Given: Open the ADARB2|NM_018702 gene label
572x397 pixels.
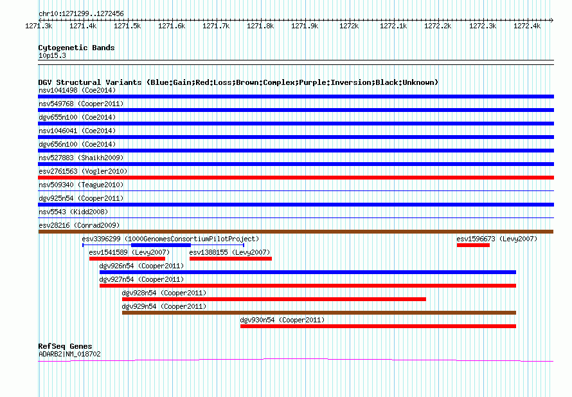Looking at the screenshot, I should (69, 354).
